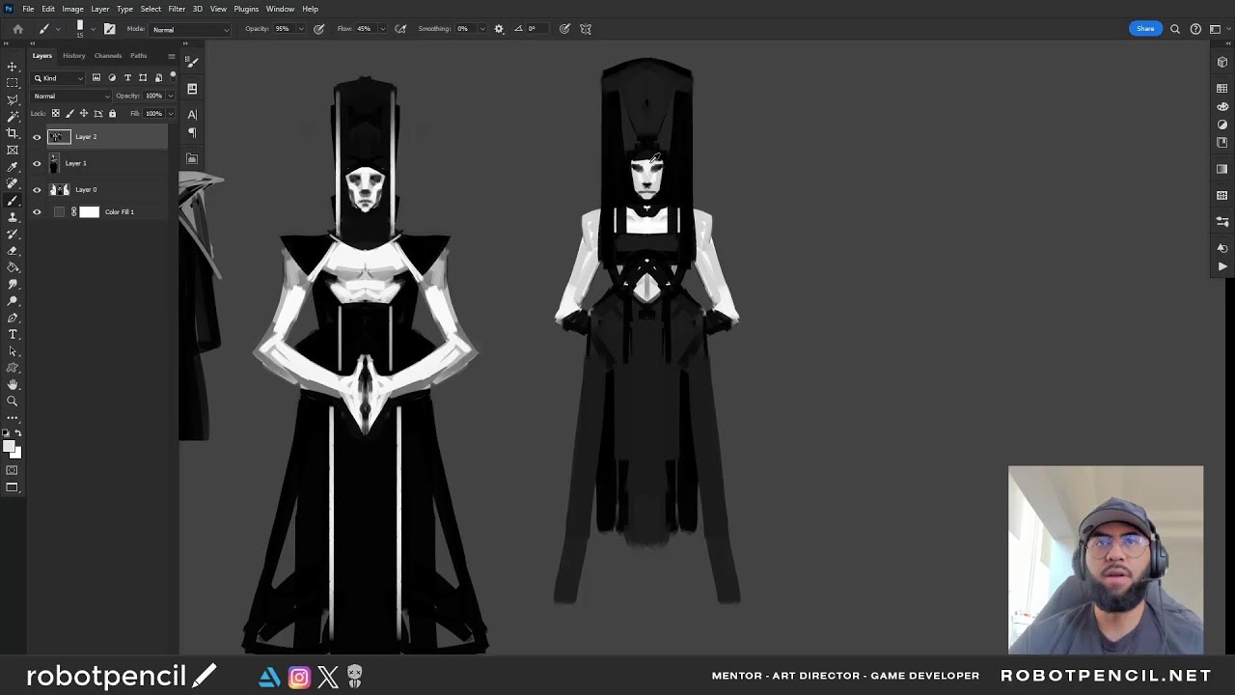
Task: Hide the Color Fill 1 layer
Action: pyautogui.click(x=37, y=212)
